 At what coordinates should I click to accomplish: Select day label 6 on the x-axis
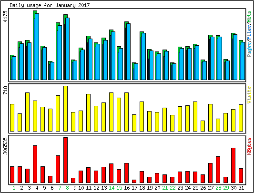(x=52, y=188)
